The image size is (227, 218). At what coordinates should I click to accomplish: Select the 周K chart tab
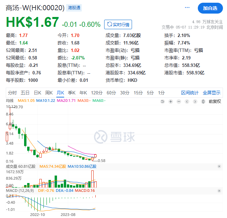tap(49, 93)
